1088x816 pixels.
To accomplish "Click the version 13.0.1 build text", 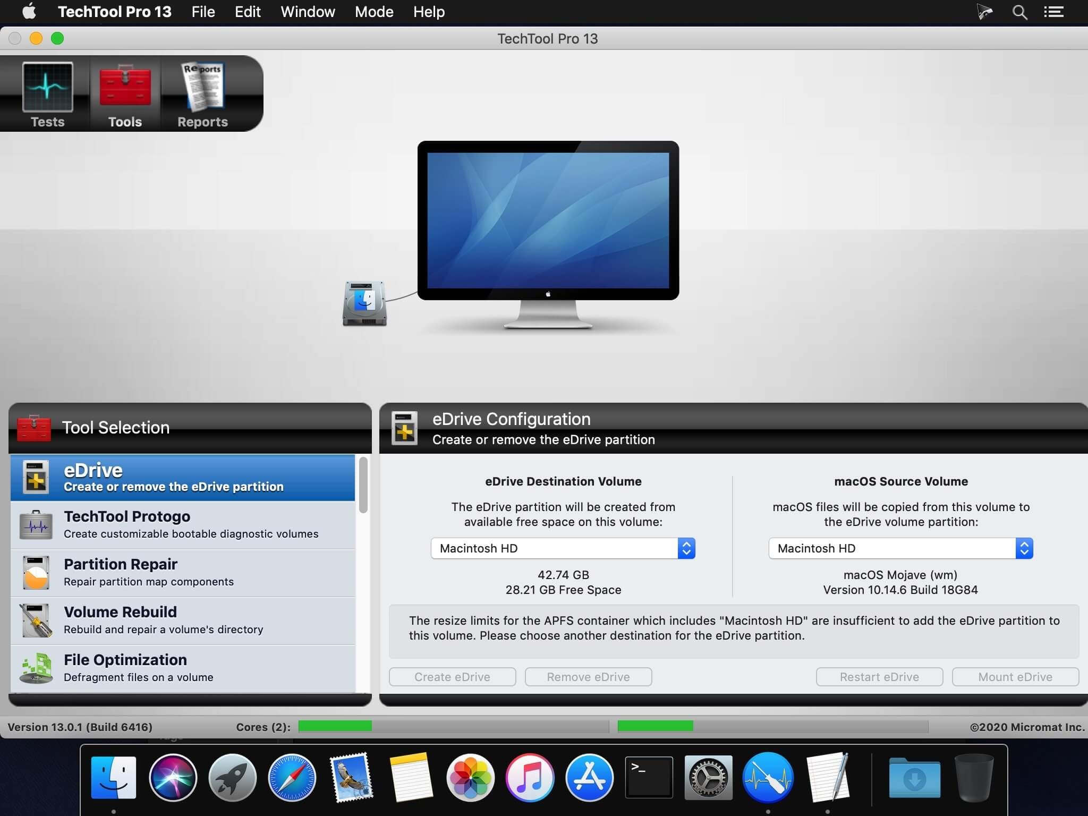I will tap(80, 727).
